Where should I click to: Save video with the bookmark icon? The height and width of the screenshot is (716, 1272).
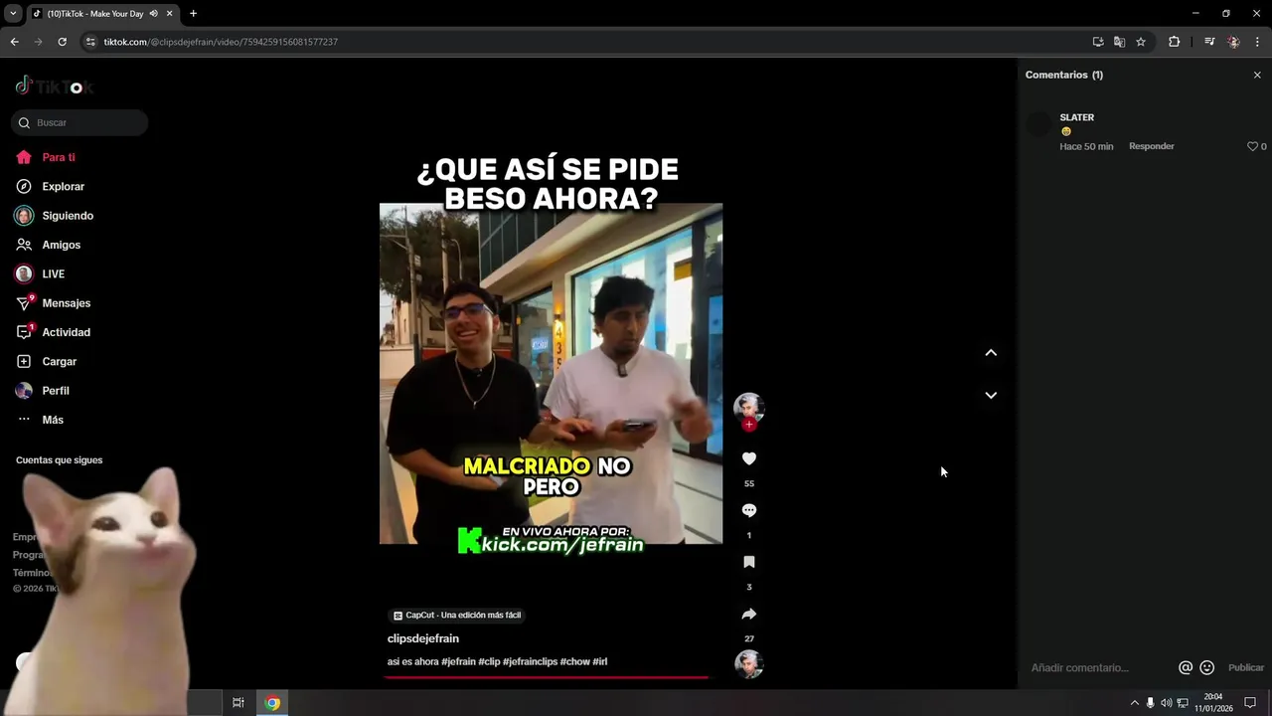(x=749, y=562)
